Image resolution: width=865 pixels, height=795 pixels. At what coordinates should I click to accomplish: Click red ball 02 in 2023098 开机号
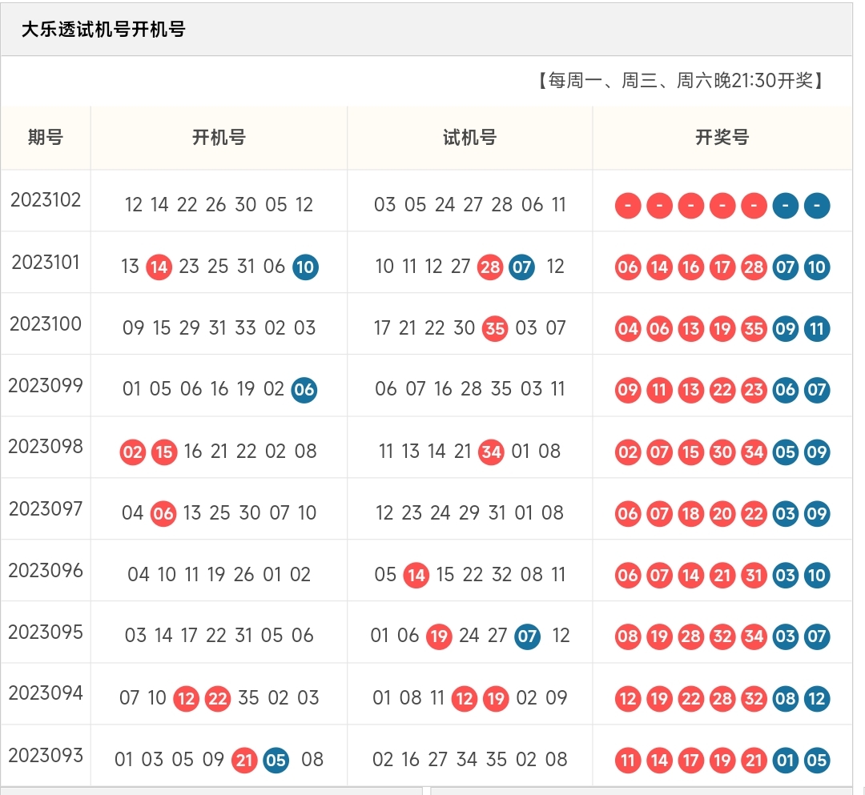[132, 452]
